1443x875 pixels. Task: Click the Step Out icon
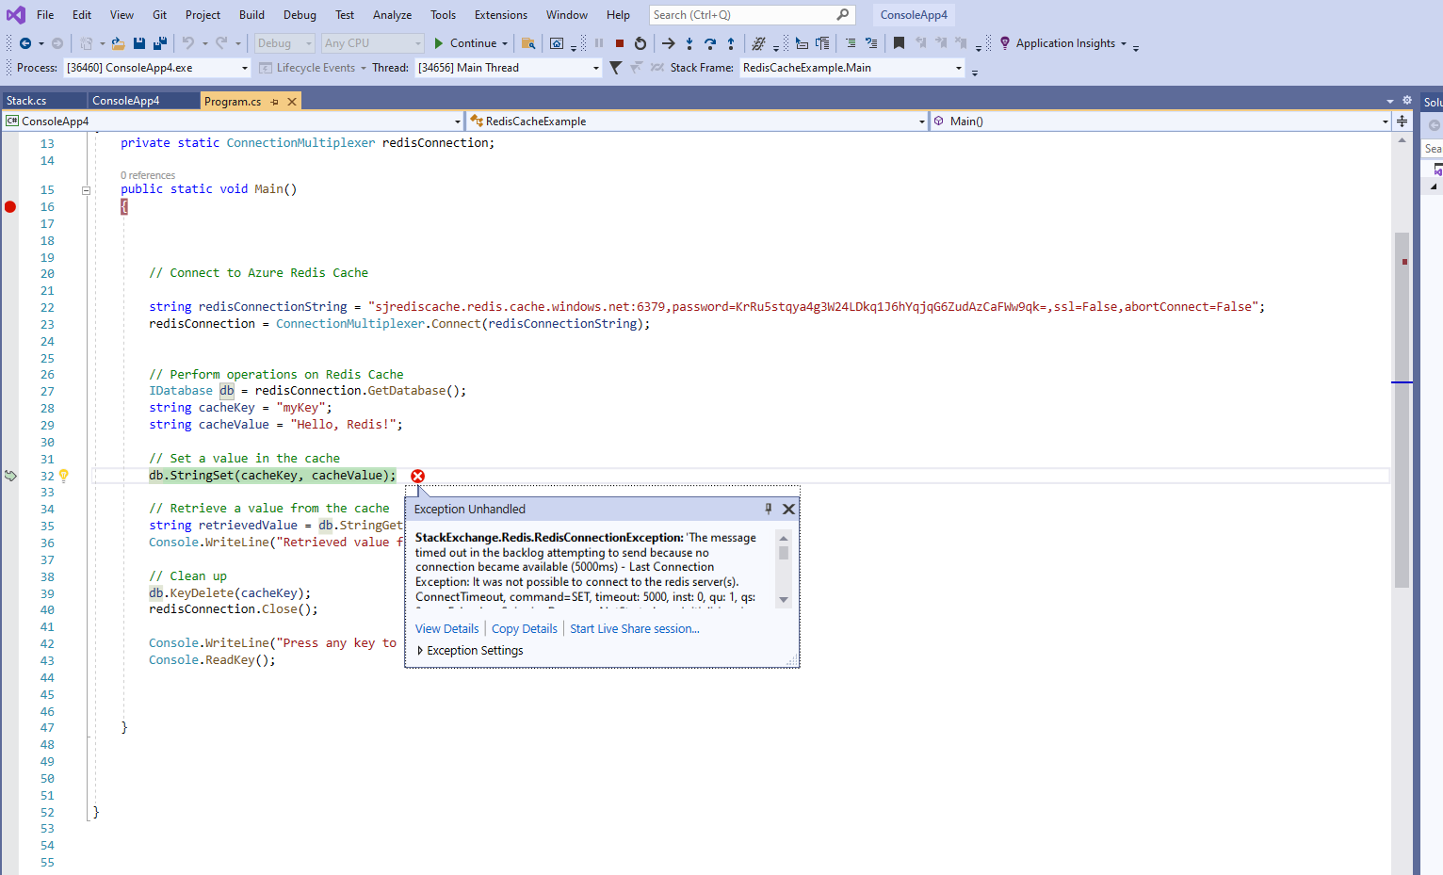tap(731, 43)
